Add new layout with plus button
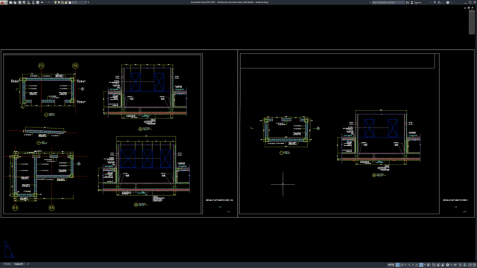477x268 pixels. (28, 264)
